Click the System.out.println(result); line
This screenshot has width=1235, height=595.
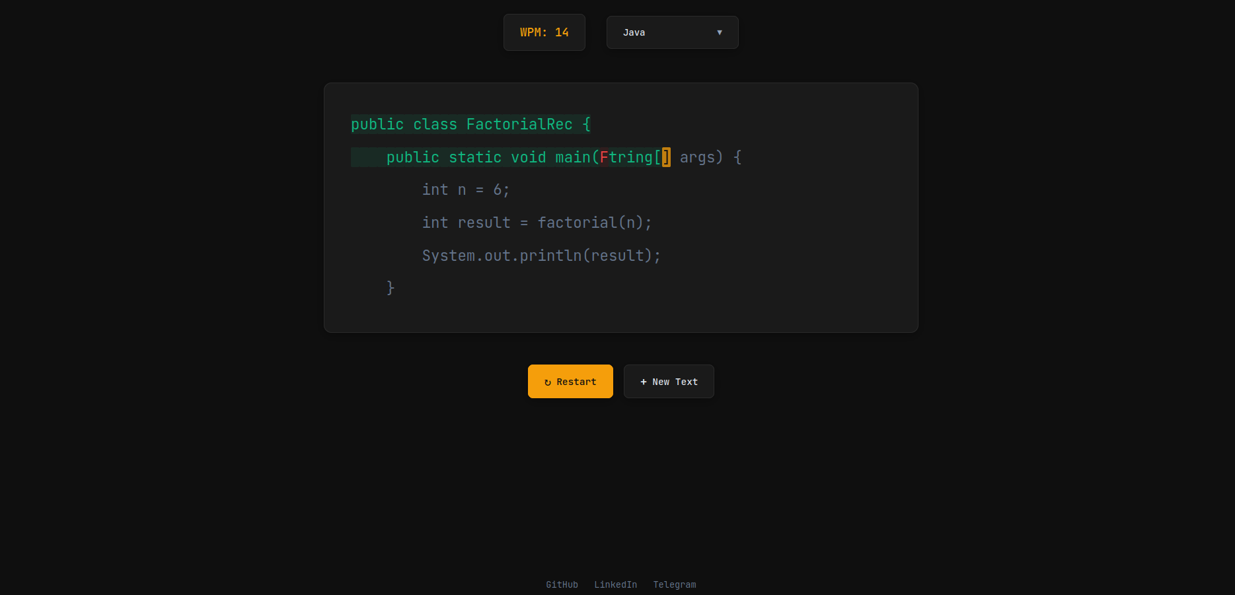541,256
